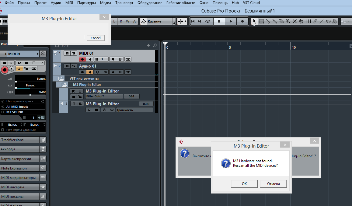Jump to next marker in transport
The height and width of the screenshot is (206, 352).
click(199, 21)
